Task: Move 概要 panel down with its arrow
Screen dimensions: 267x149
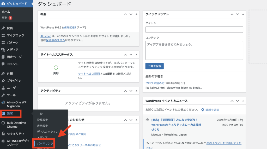Action: [x=131, y=14]
